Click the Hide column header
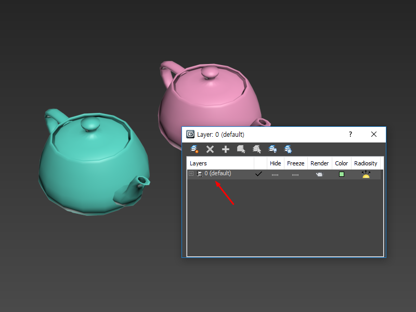 (x=276, y=163)
